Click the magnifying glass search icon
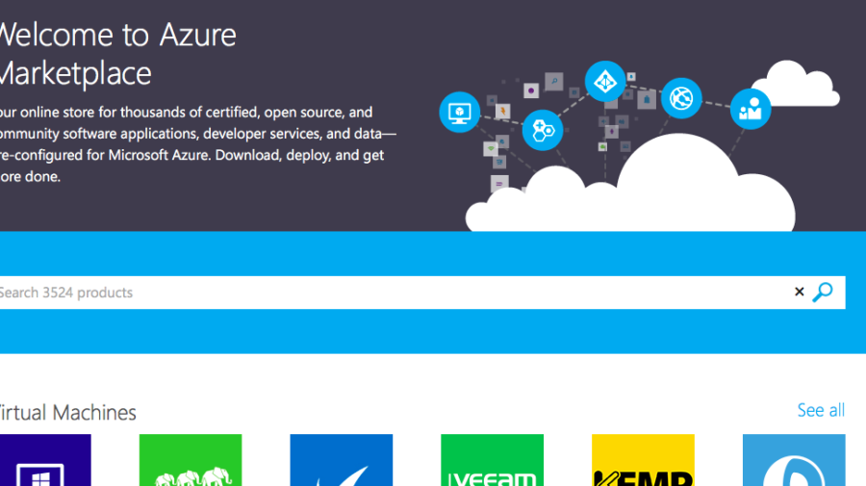Screen dimensions: 866x486 [x=823, y=292]
